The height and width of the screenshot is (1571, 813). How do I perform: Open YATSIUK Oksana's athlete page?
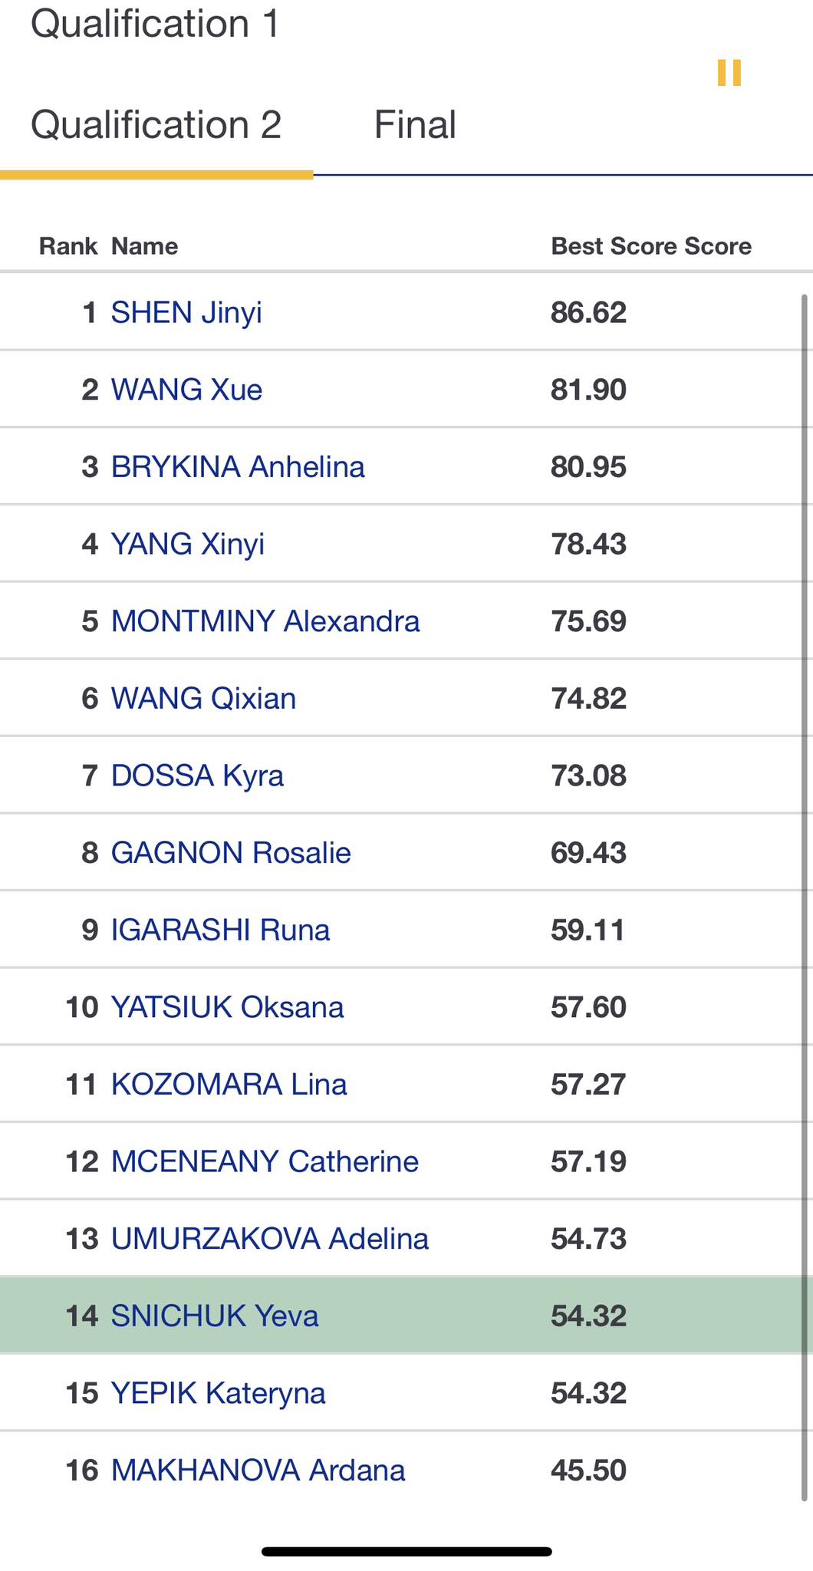click(x=227, y=1007)
